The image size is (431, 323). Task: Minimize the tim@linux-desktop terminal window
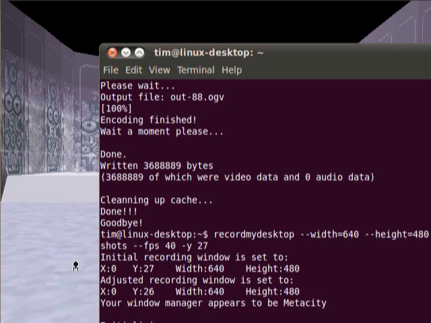pyautogui.click(x=126, y=52)
